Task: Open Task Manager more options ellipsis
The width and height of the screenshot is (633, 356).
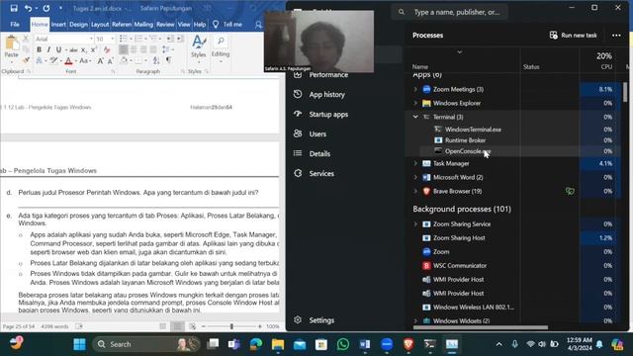Action: (616, 36)
